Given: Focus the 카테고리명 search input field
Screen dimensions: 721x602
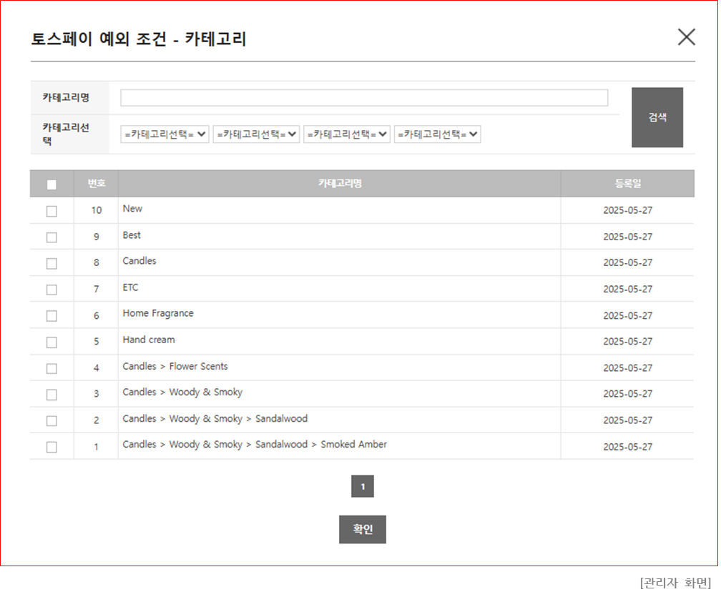Looking at the screenshot, I should (x=364, y=98).
